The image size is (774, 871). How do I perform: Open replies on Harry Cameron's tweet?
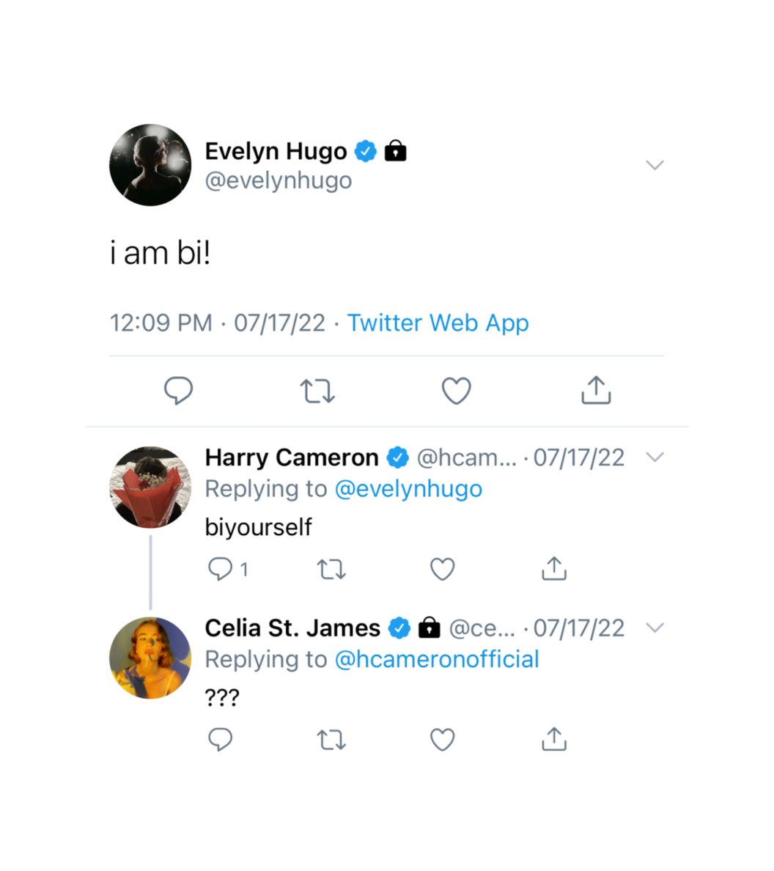(x=227, y=570)
